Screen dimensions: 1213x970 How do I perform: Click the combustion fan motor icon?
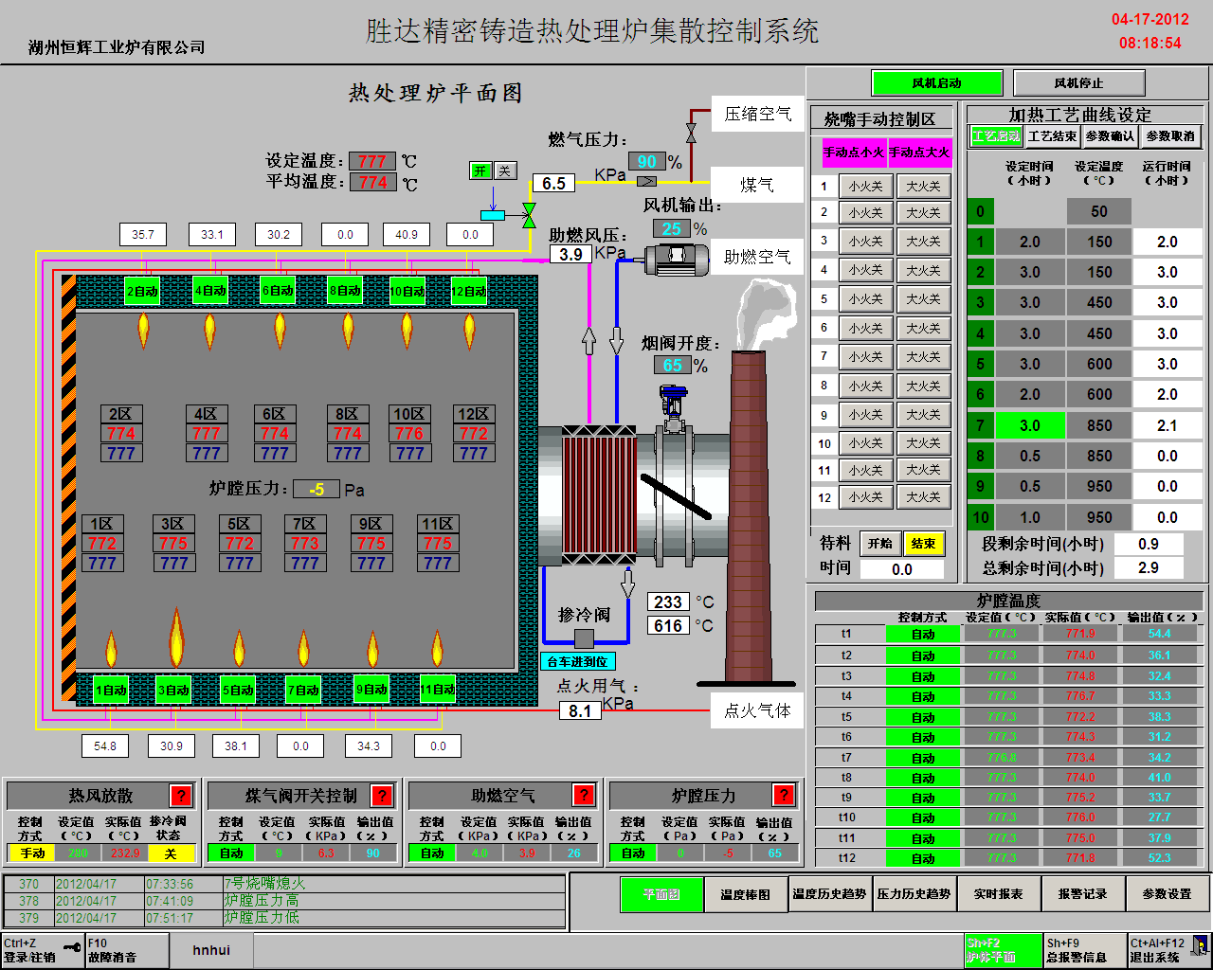tap(677, 258)
